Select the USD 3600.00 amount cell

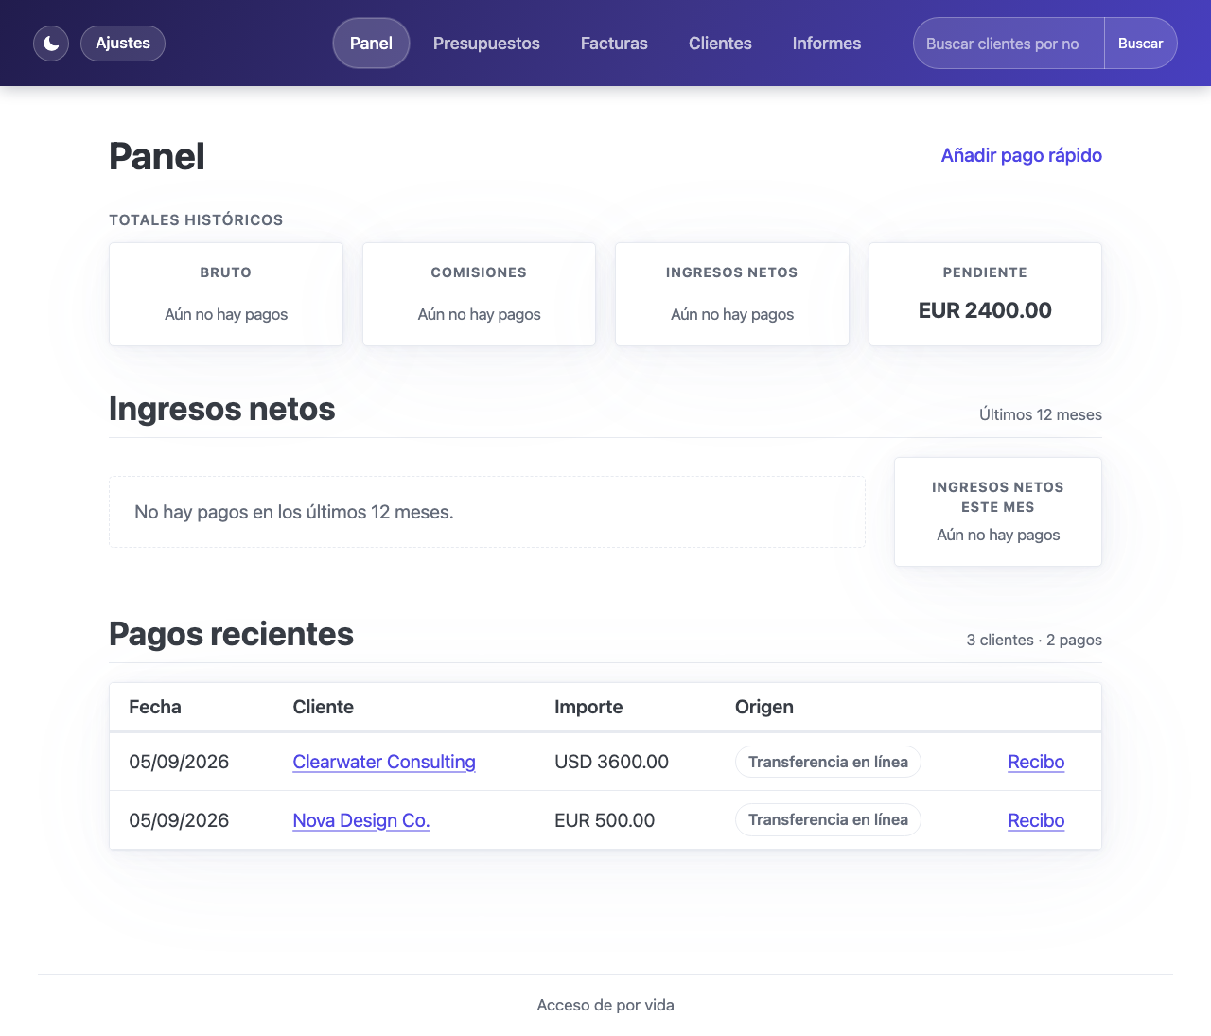[x=611, y=762]
